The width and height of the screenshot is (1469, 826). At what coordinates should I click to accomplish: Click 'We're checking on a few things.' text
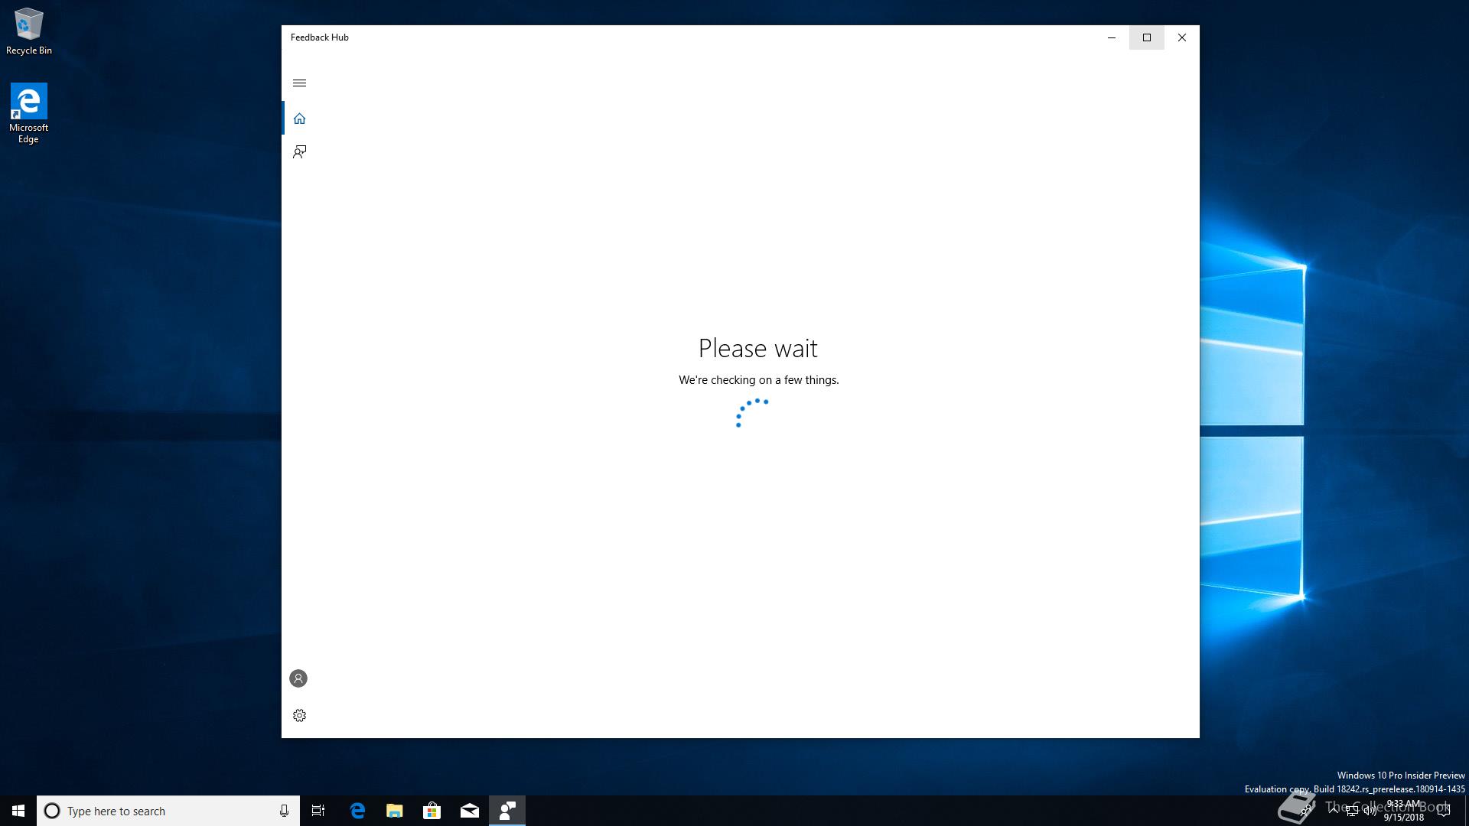click(x=759, y=380)
